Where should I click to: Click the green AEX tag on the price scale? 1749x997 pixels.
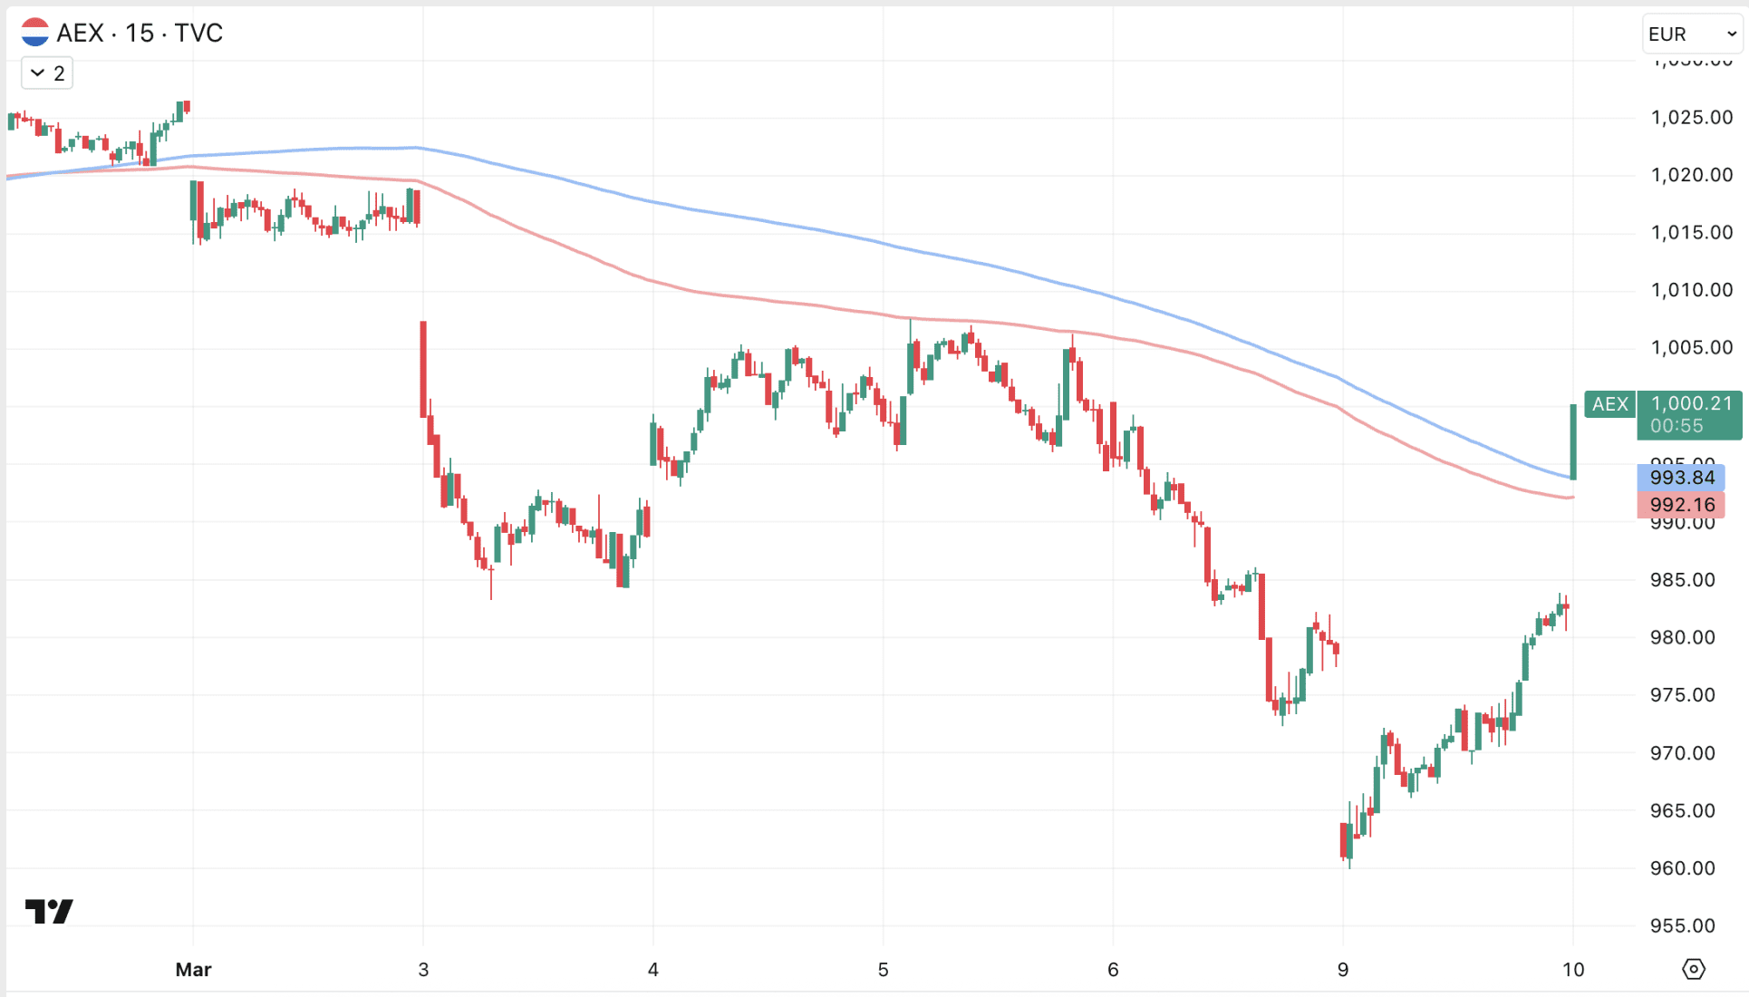point(1609,404)
